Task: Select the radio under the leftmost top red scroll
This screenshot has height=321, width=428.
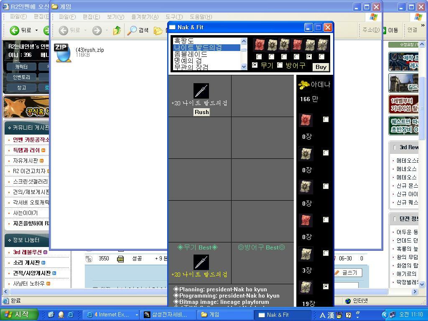Action: pyautogui.click(x=259, y=56)
